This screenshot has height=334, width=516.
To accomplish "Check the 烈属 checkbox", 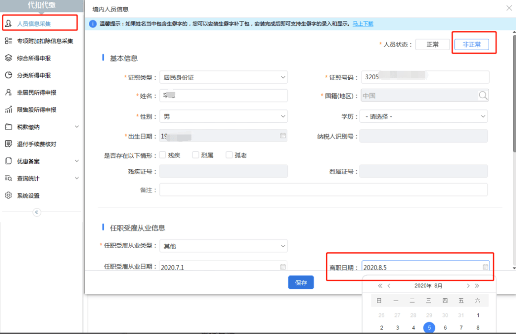I will 195,155.
